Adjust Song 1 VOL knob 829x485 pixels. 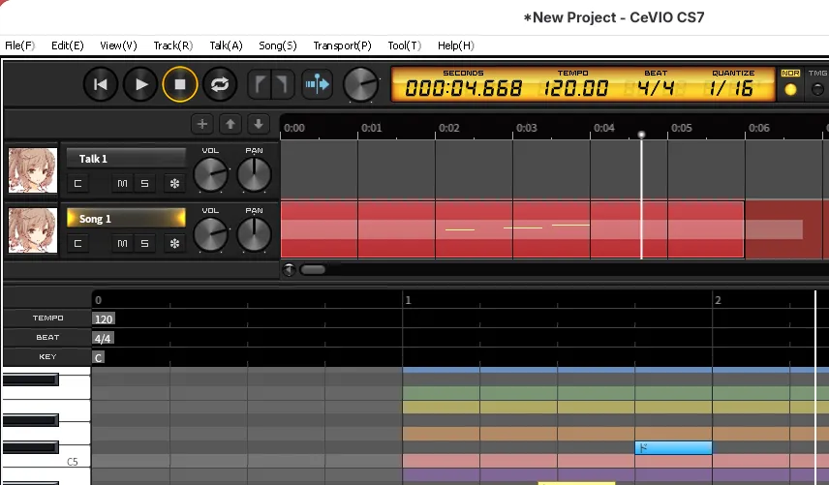(210, 234)
